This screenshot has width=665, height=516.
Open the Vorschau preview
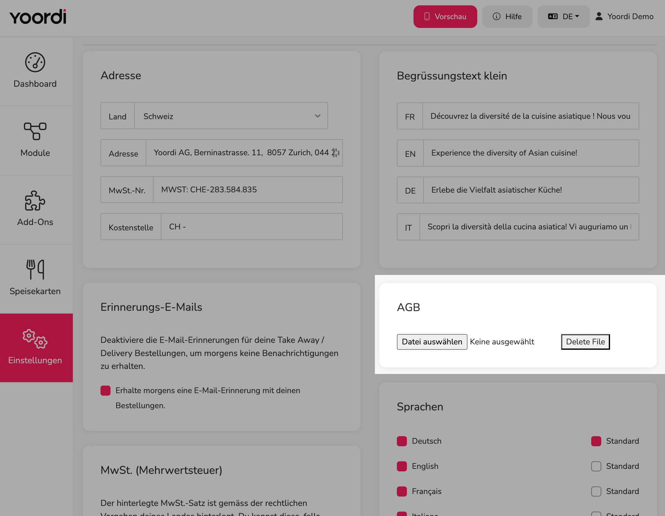[x=445, y=17]
